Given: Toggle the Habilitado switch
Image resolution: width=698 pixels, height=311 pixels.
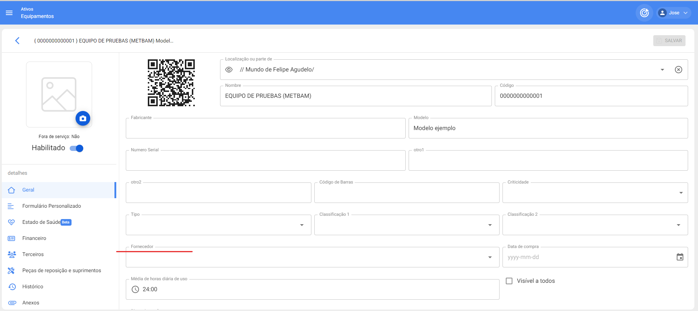Looking at the screenshot, I should [77, 148].
